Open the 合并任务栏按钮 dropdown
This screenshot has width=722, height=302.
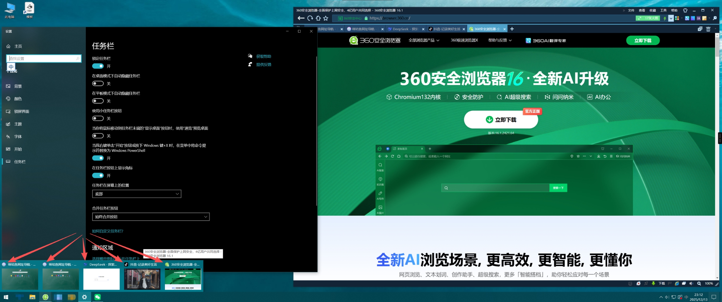150,217
